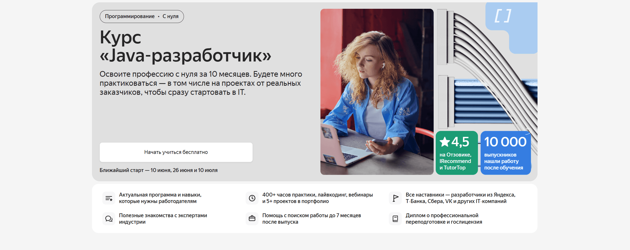The image size is (630, 250).
Task: Click the Начать учиться бесплатно button
Action: pos(176,152)
